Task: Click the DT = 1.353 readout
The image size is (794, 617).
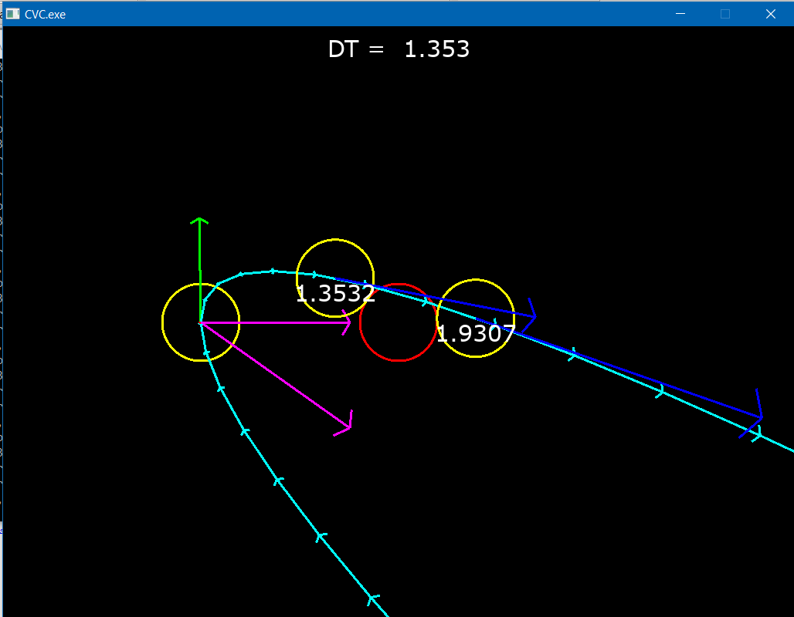Action: 399,49
